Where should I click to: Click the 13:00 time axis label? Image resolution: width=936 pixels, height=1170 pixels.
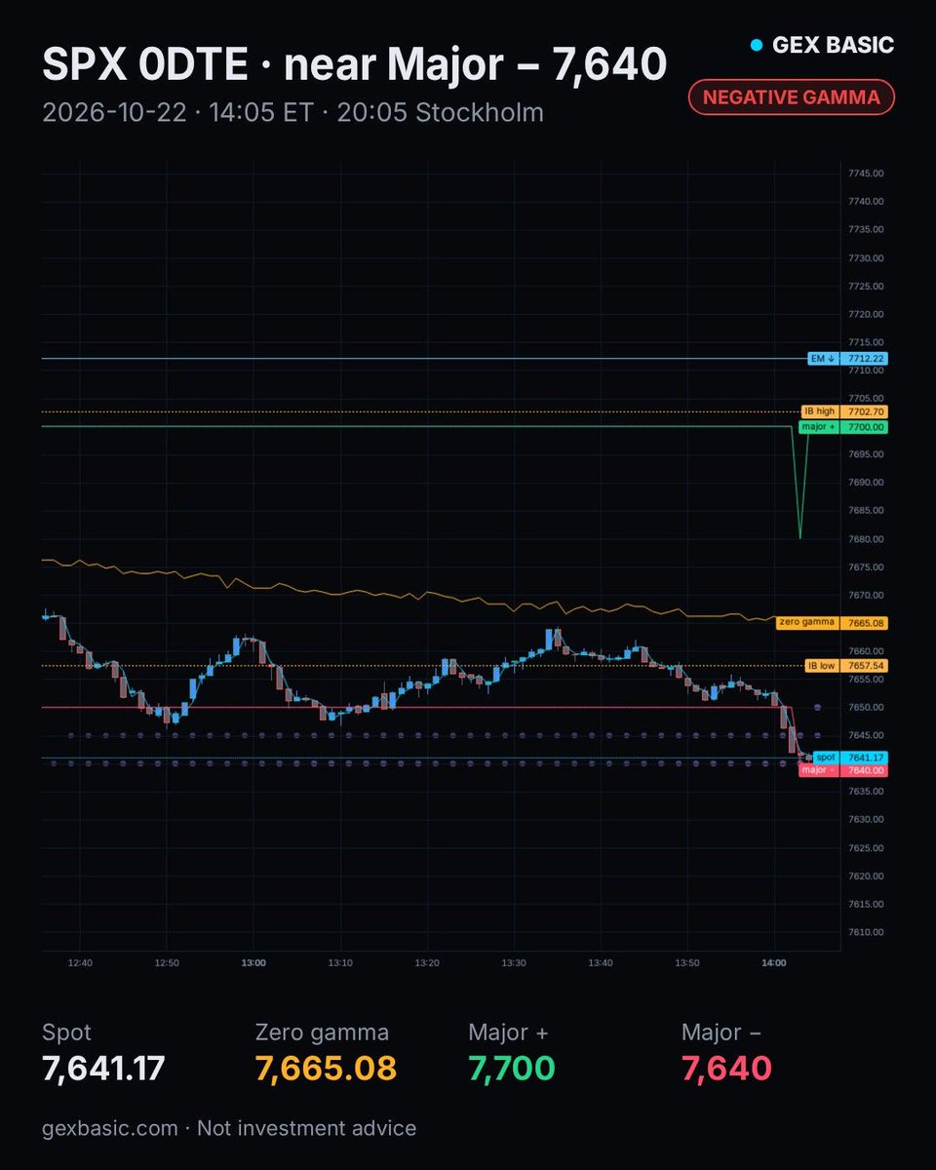point(253,963)
